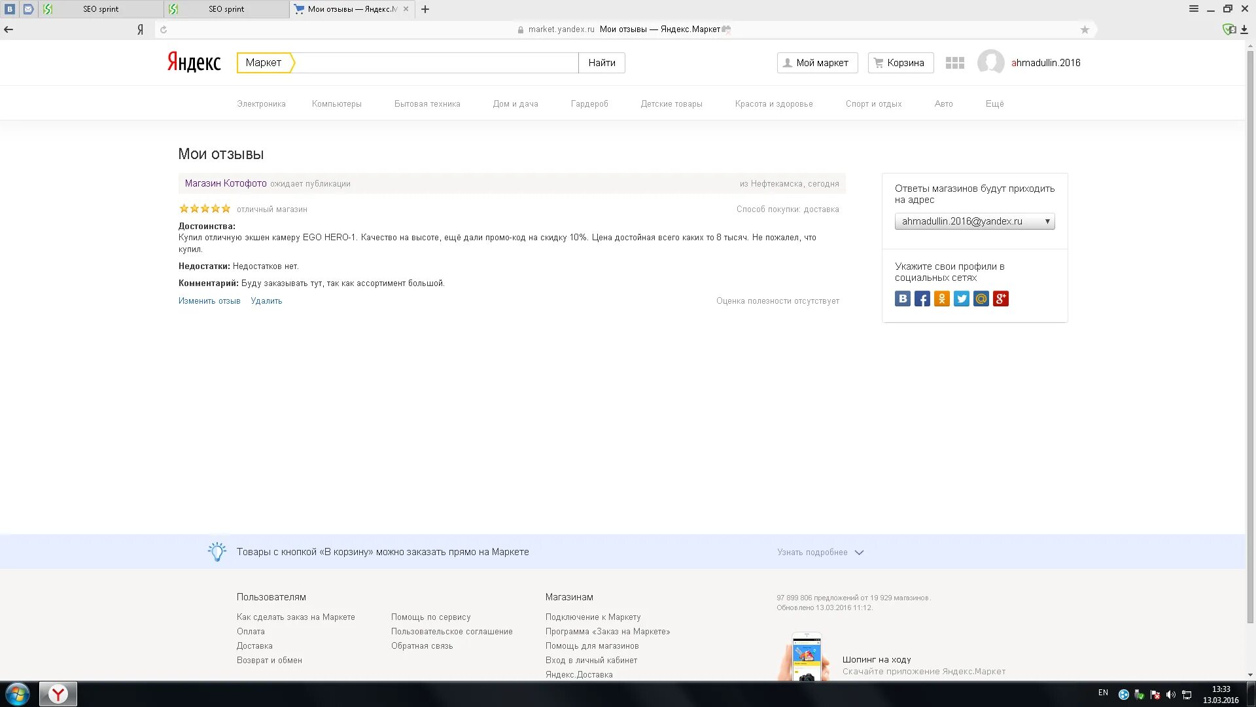Viewport: 1256px width, 707px height.
Task: Open the browser hamburger menu
Action: [x=1194, y=9]
